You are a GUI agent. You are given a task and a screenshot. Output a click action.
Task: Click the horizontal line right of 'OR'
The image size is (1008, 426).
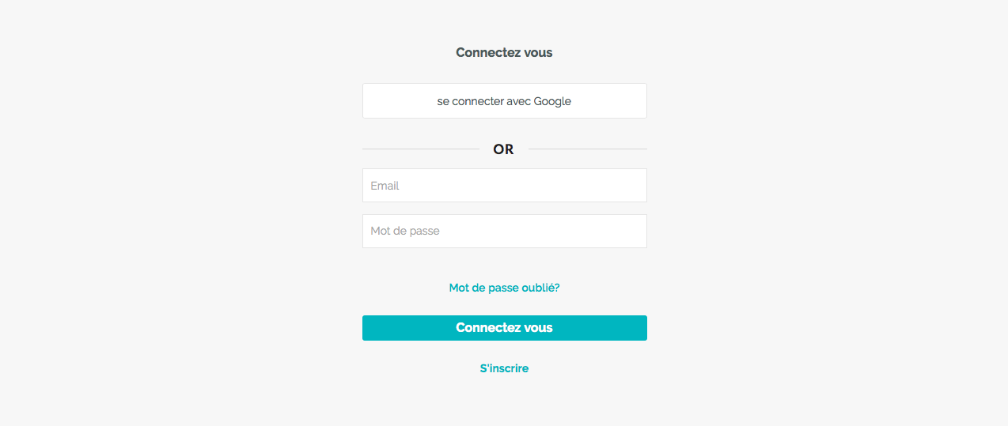pos(587,149)
